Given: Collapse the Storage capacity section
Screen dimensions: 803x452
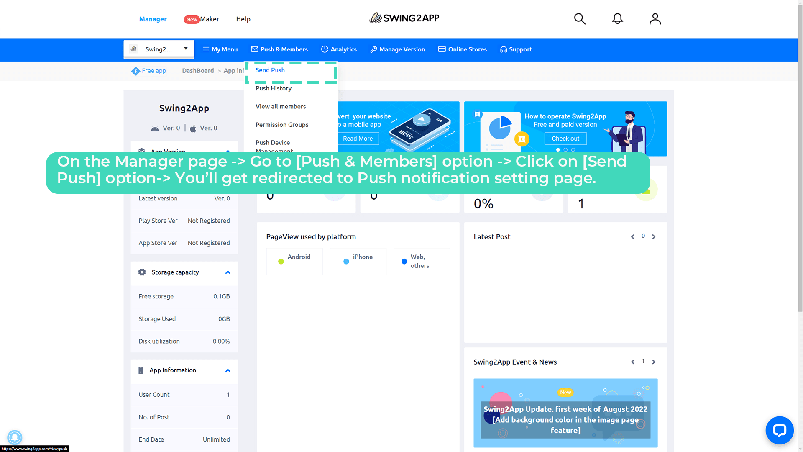Looking at the screenshot, I should click(x=228, y=272).
